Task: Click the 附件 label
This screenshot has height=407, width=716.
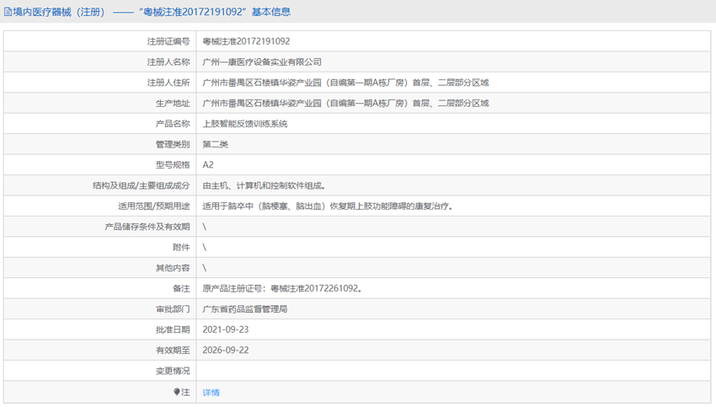Action: pos(181,248)
